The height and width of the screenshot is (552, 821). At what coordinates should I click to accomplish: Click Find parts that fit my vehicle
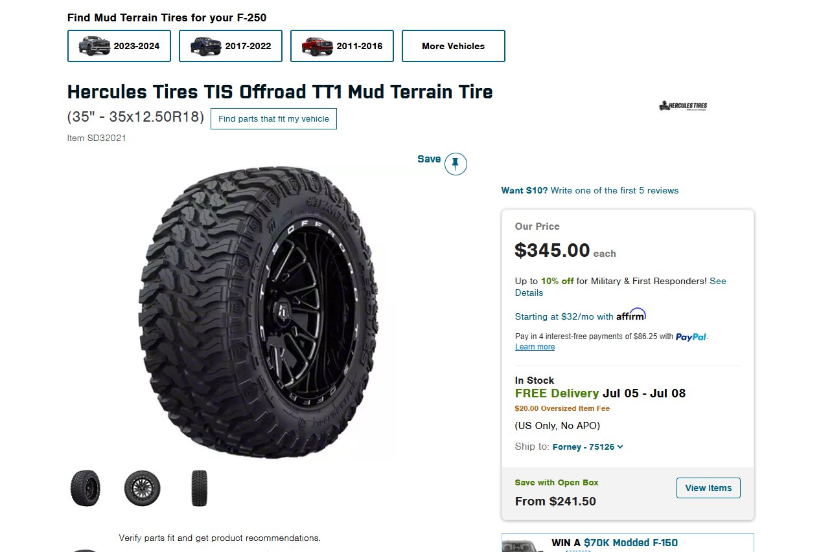[x=273, y=118]
